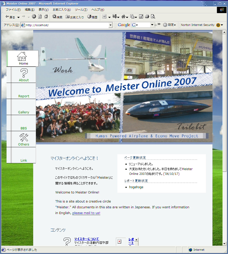Click the Norton Internet Security globe icon
The image size is (228, 254).
click(218, 25)
